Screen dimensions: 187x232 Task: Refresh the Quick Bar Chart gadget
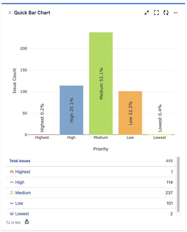tap(166, 13)
